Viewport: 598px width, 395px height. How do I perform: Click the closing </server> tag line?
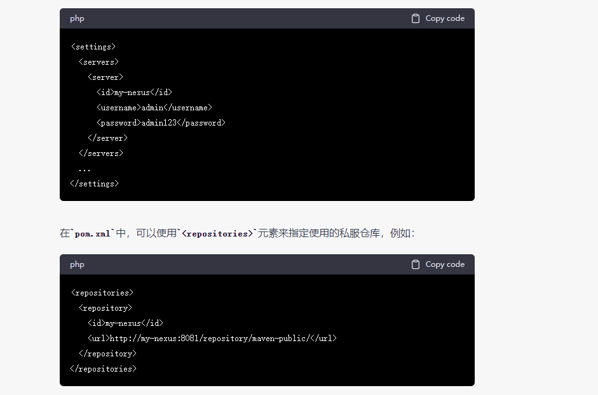(107, 138)
